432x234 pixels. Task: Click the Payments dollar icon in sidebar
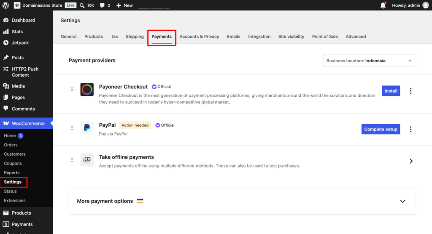pyautogui.click(x=6, y=224)
